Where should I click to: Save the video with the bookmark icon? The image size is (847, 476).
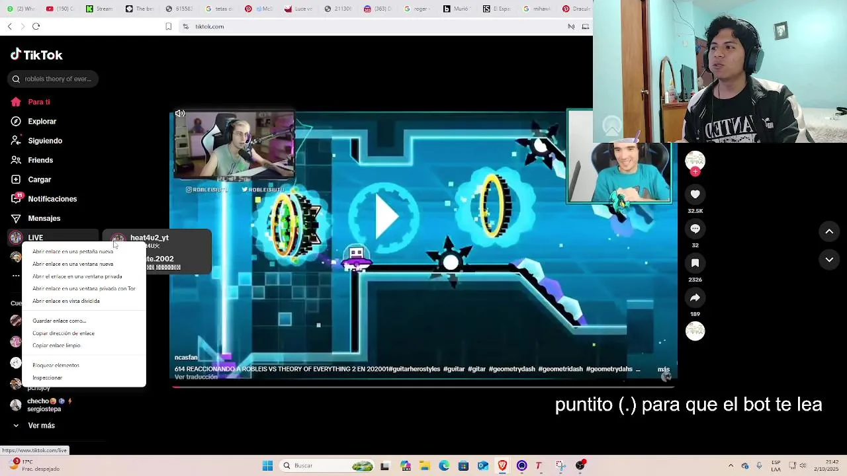tap(695, 263)
